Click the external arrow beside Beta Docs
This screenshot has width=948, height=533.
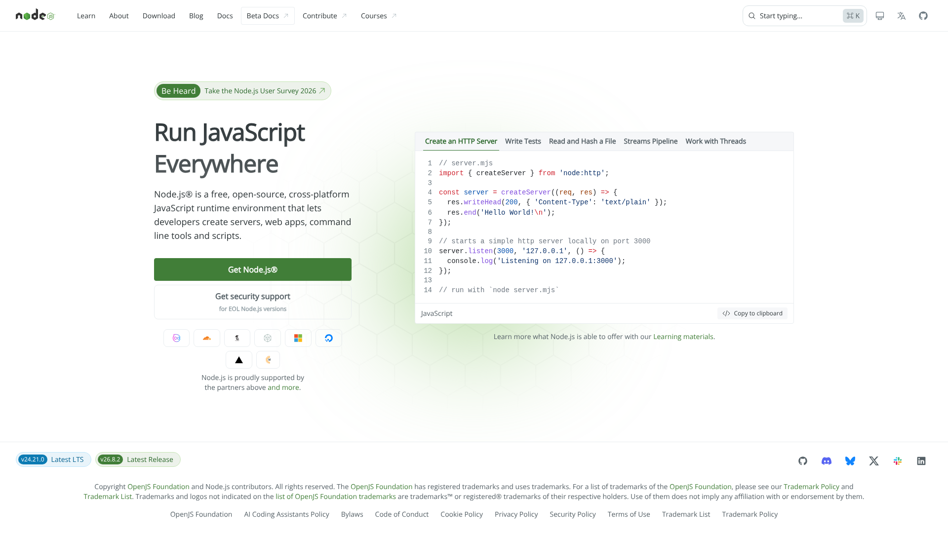(x=286, y=16)
